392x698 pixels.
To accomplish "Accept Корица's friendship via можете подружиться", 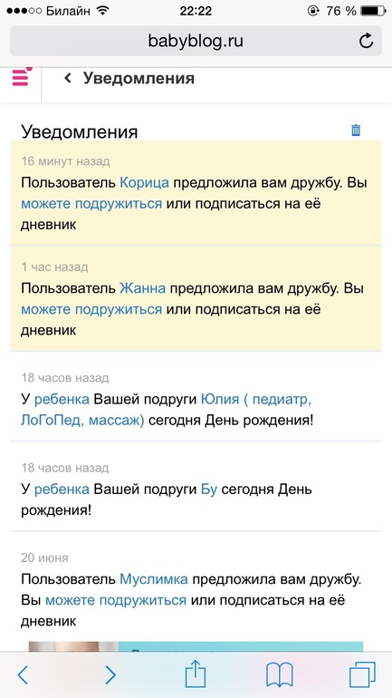I will 91,204.
